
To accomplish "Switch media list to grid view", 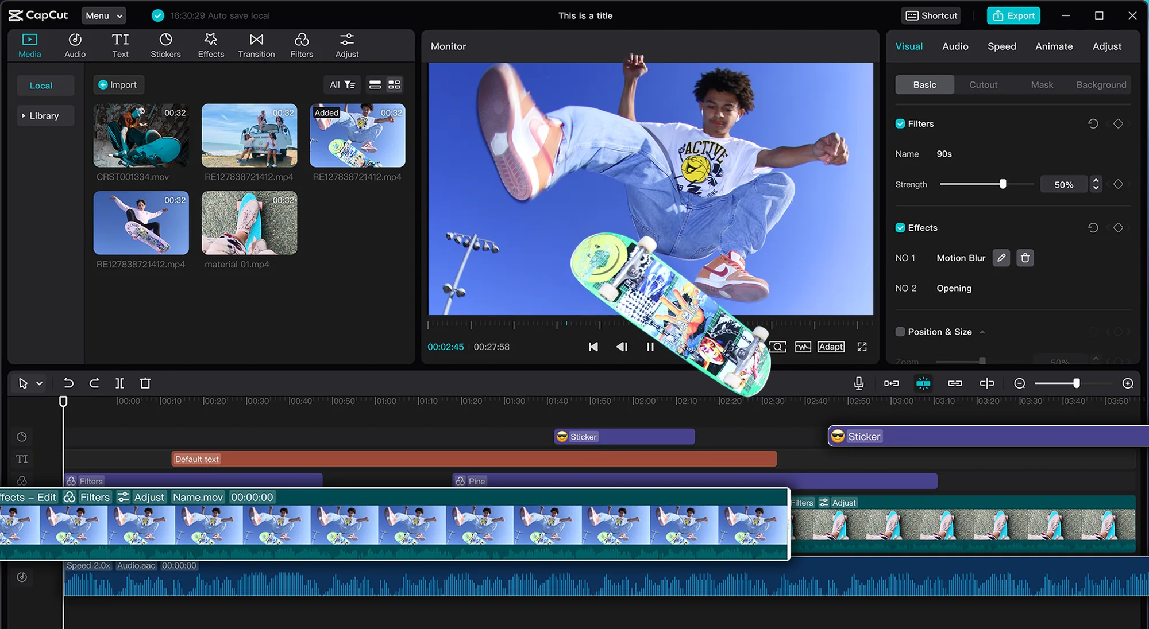I will tap(394, 85).
